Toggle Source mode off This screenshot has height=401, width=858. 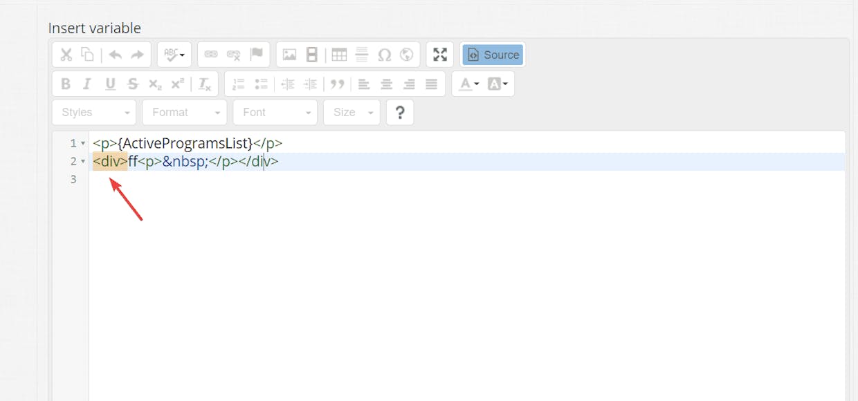[493, 55]
